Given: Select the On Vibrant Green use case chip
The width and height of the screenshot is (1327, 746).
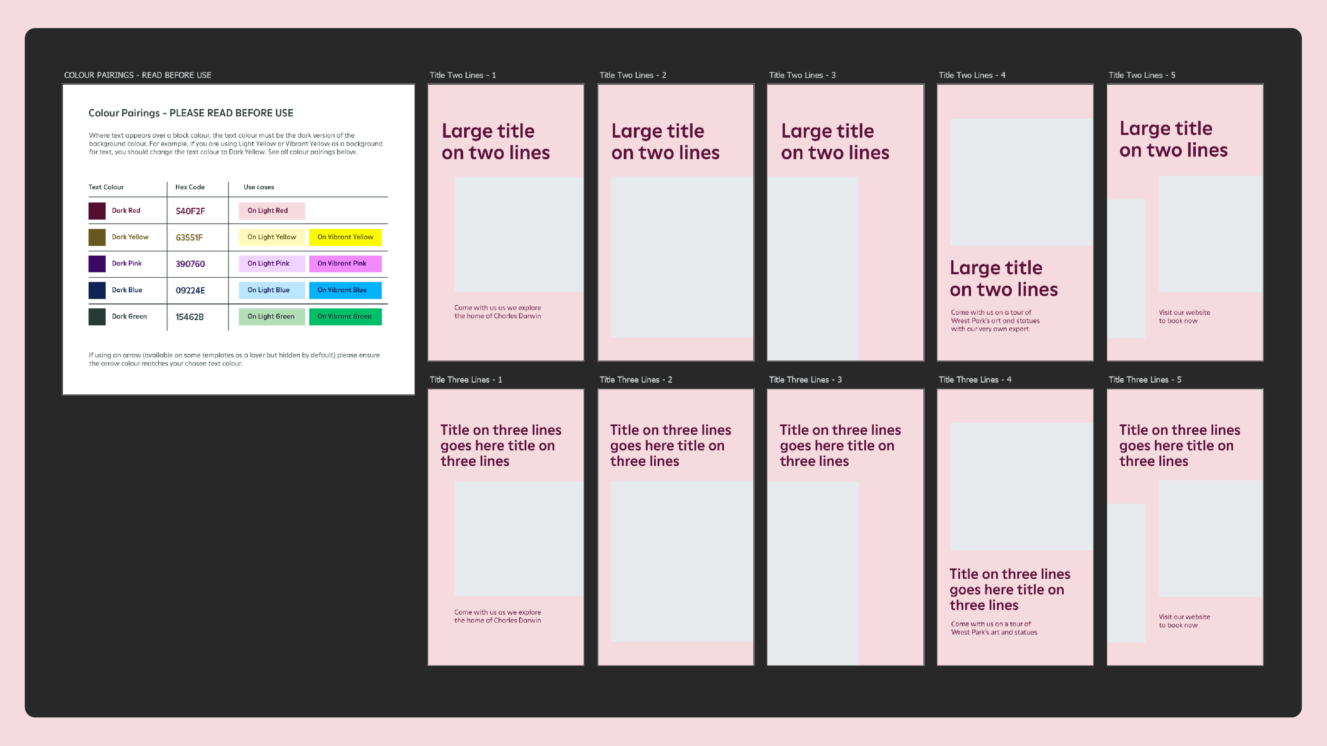Looking at the screenshot, I should (x=345, y=317).
